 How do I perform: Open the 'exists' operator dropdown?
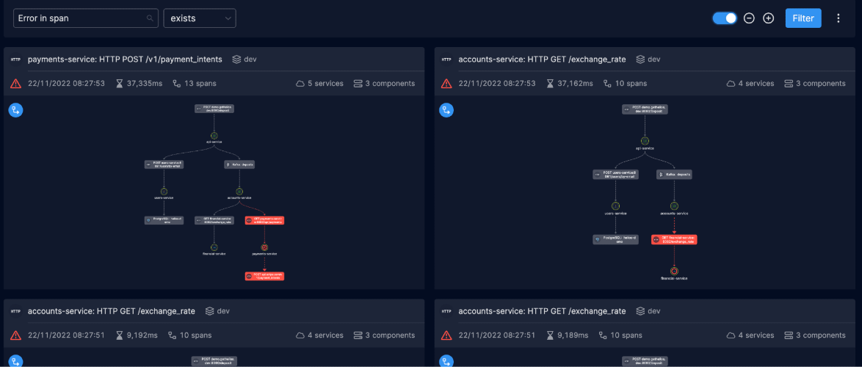pos(200,18)
